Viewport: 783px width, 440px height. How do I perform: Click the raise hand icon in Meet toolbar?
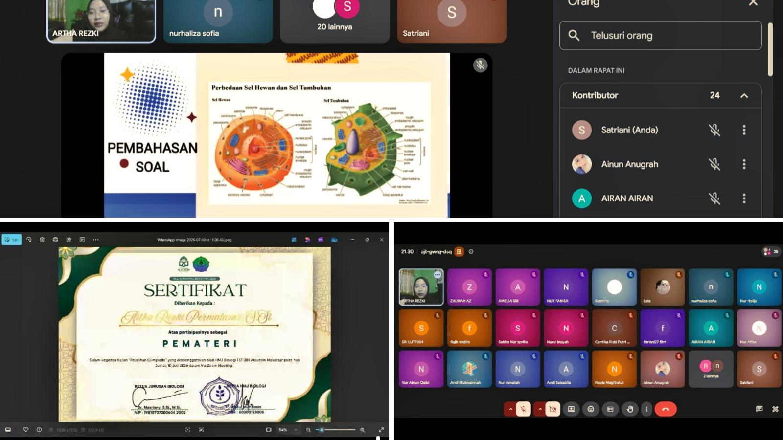(630, 409)
